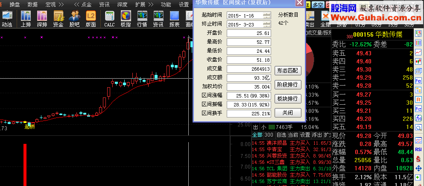424x186 pixels.
Task: Open the 功能 menu
Action: [x=166, y=5]
